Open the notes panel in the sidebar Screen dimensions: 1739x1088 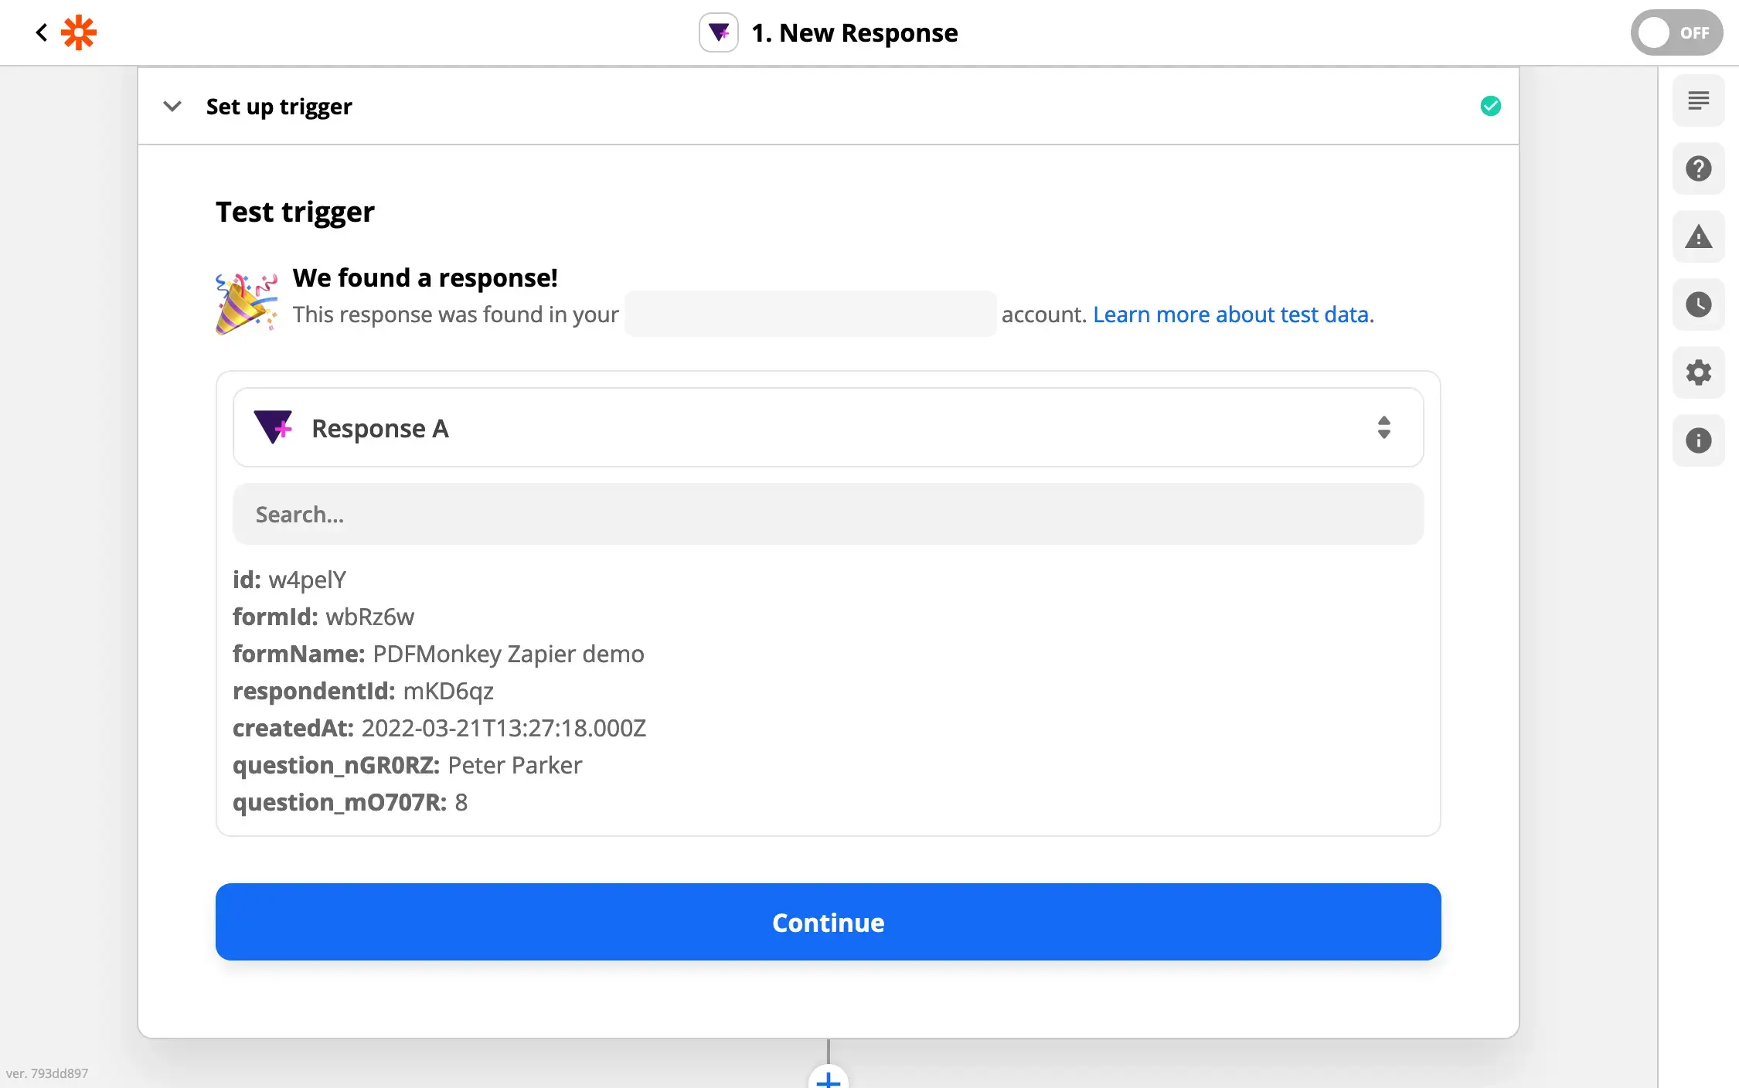click(x=1698, y=100)
